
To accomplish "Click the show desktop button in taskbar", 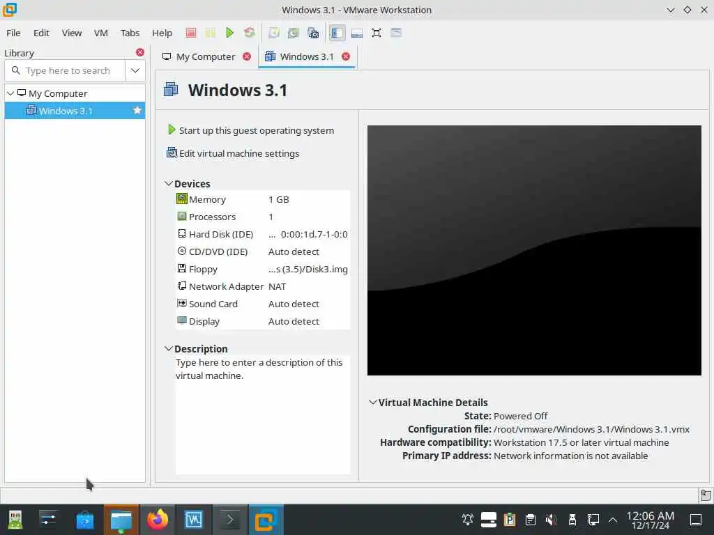I will point(696,520).
